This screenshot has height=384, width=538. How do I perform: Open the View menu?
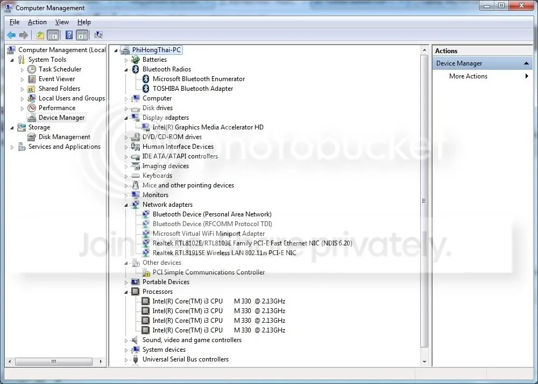click(x=62, y=22)
